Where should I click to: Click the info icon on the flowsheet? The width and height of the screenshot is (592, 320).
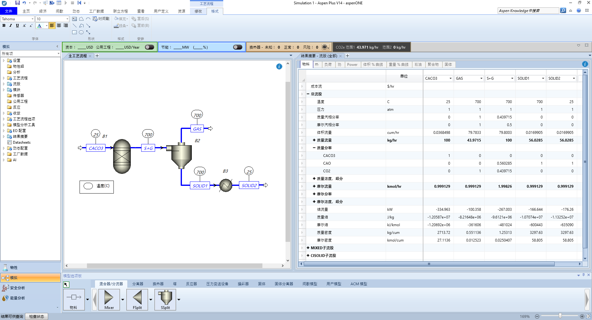click(x=279, y=66)
